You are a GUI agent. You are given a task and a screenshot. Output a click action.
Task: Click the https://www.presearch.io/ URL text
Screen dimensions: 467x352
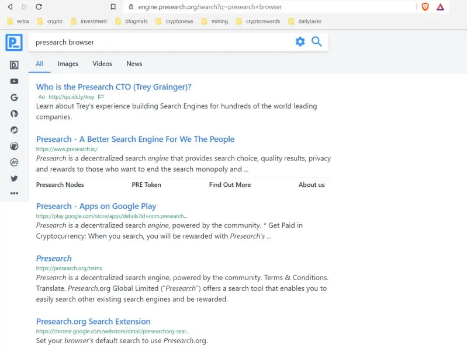pyautogui.click(x=67, y=149)
